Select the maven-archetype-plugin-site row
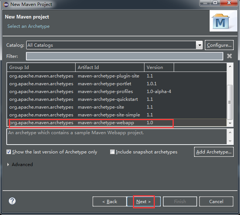 point(117,76)
